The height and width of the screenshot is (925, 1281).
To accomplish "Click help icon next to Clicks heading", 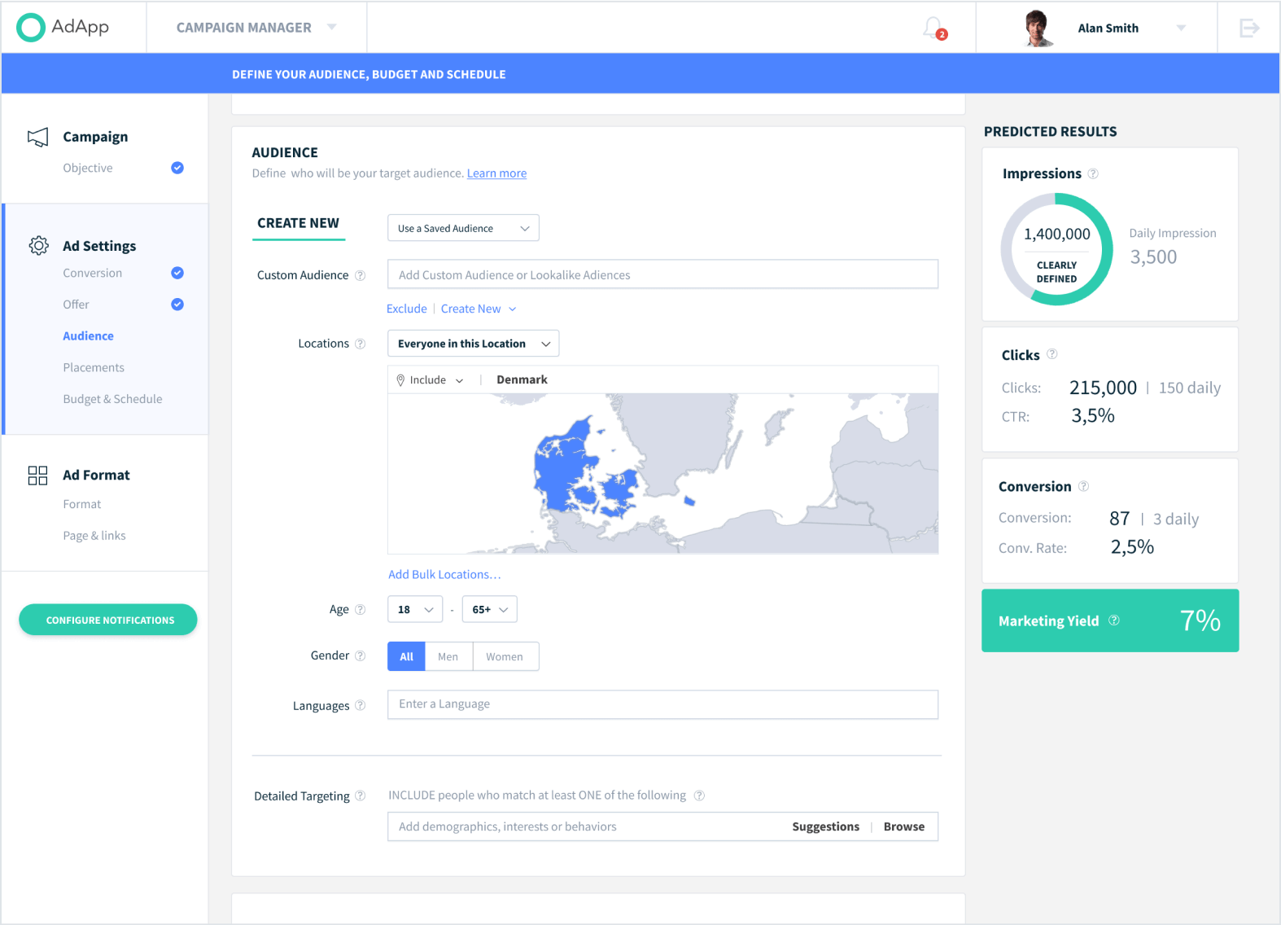I will pos(1051,354).
